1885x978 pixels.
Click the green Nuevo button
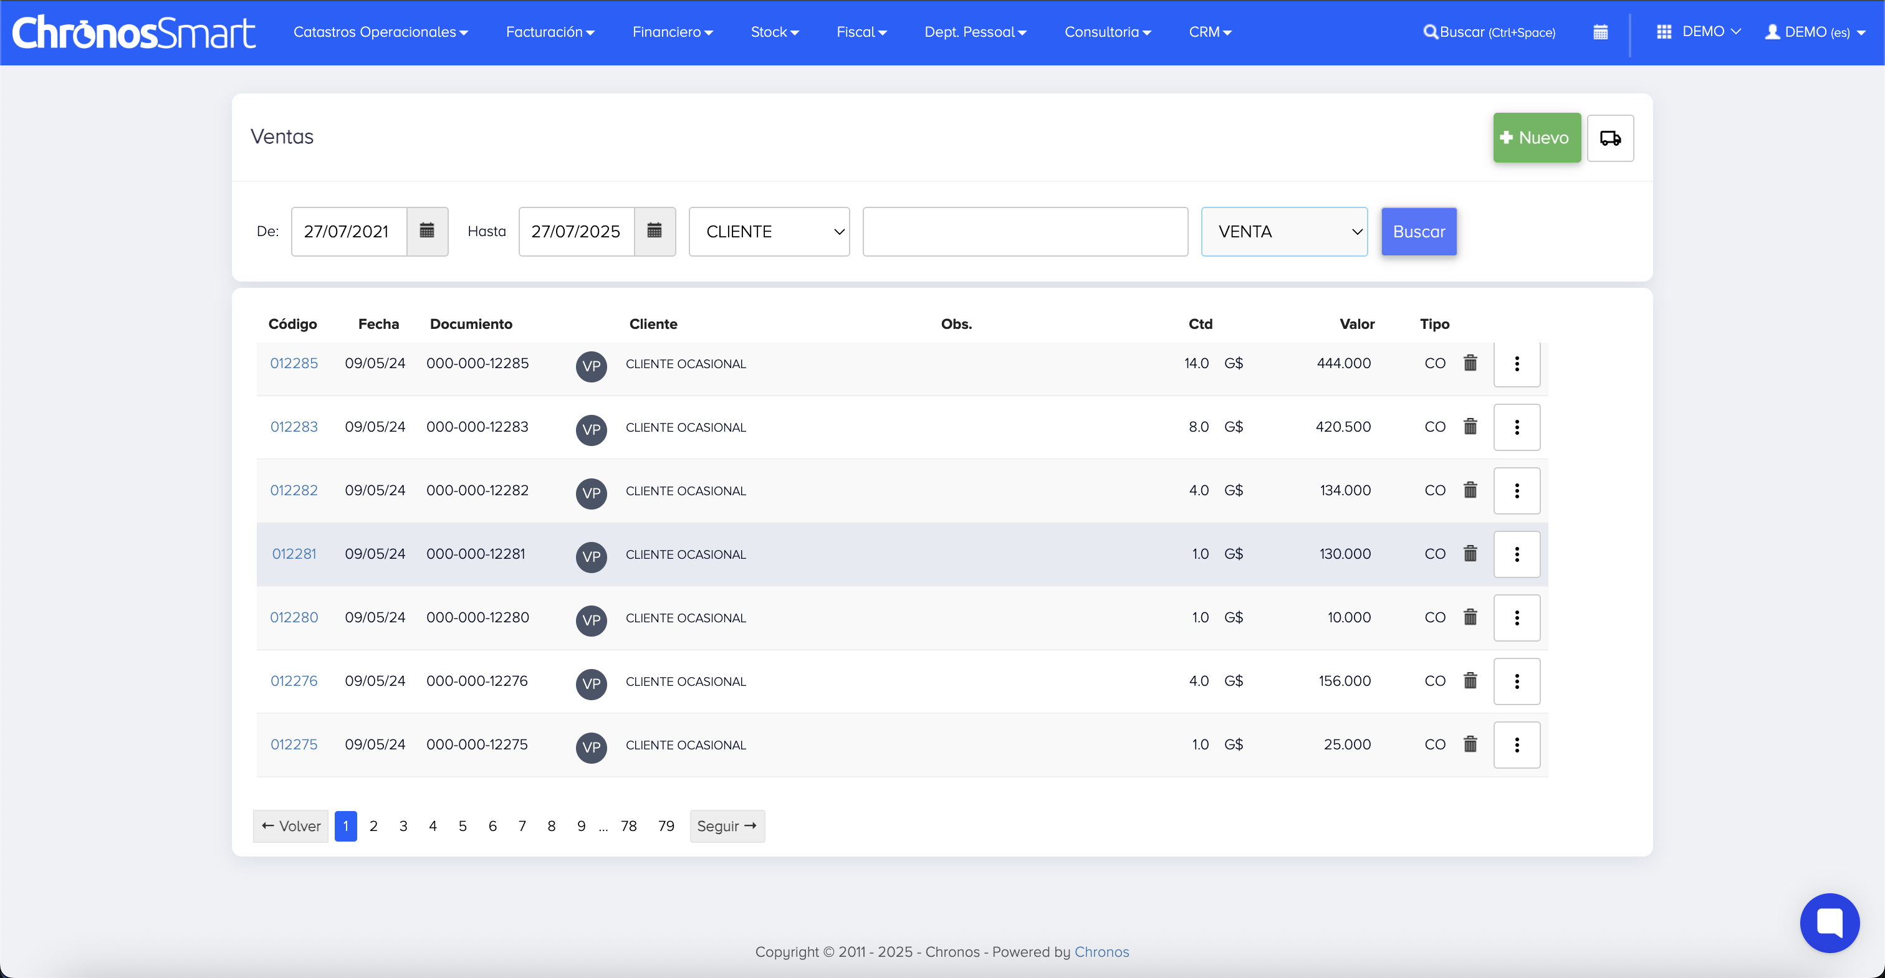1536,138
